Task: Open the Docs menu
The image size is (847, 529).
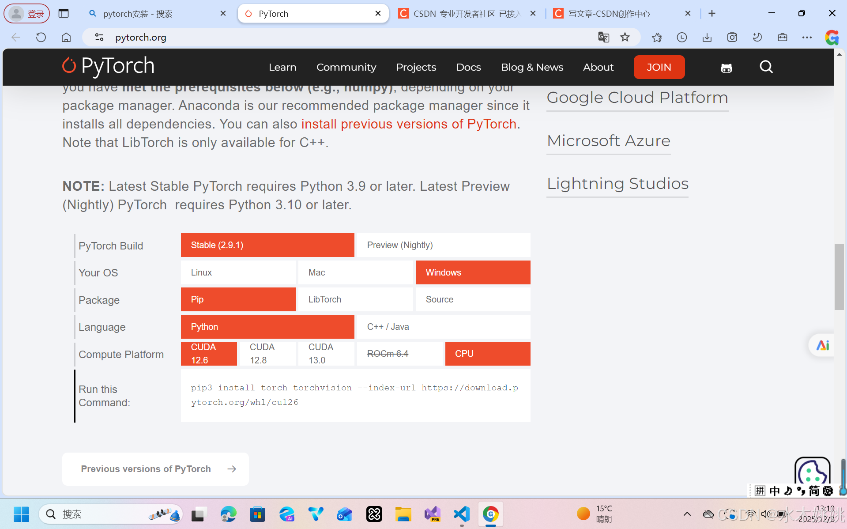Action: coord(468,67)
